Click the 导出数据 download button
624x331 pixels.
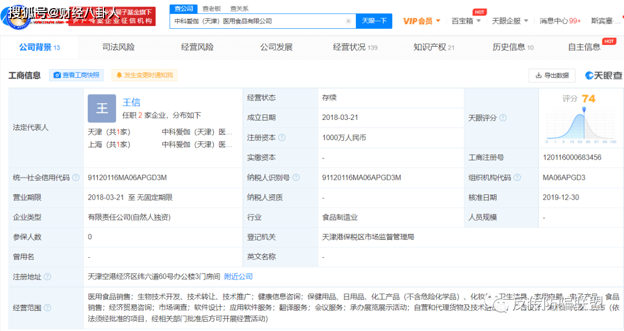552,76
